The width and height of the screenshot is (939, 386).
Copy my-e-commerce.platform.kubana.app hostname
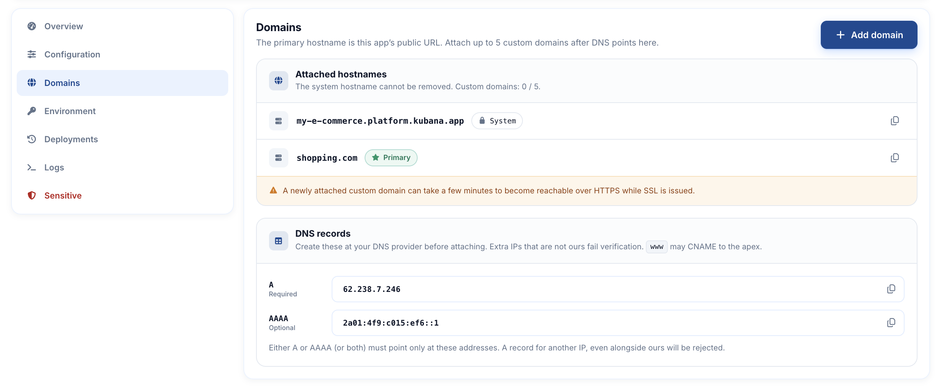tap(895, 121)
